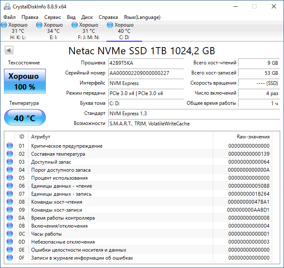
Task: Click the Атрибут column header
Action: pyautogui.click(x=121, y=137)
